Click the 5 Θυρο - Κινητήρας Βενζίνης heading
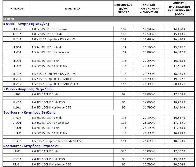The height and width of the screenshot is (167, 196). [26, 24]
